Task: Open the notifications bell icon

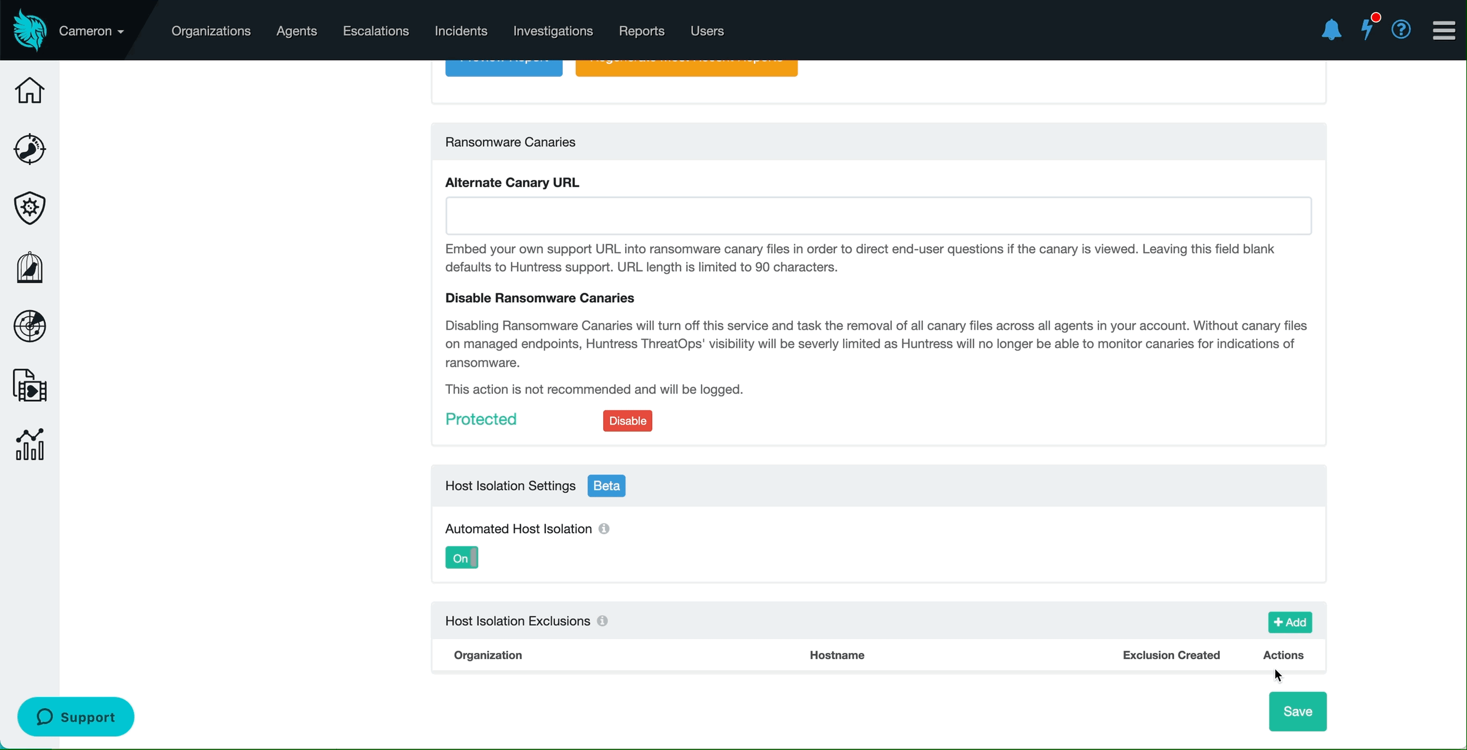Action: pos(1331,30)
